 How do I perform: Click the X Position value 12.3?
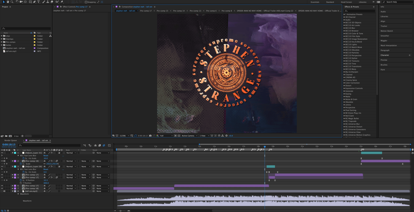(x=46, y=180)
